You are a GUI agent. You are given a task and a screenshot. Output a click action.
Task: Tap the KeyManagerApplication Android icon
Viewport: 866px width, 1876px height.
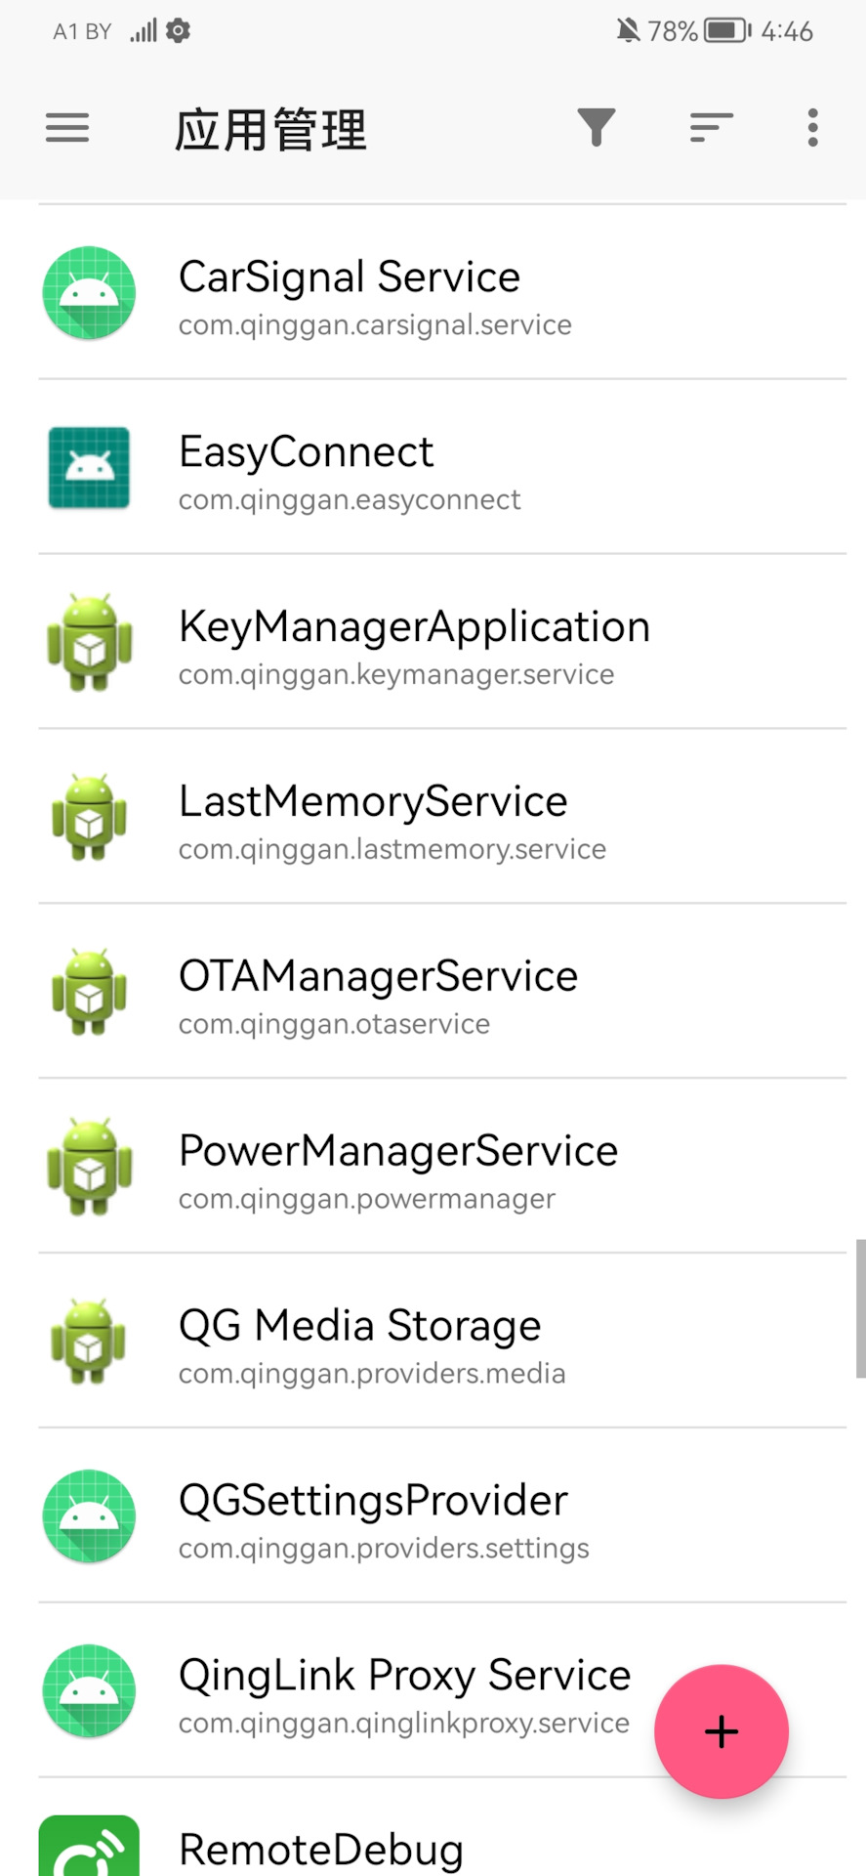[89, 642]
